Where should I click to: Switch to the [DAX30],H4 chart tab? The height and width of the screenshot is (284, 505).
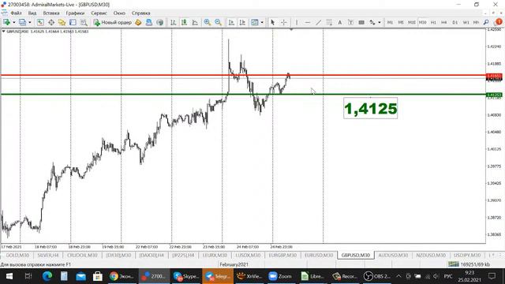(151, 255)
